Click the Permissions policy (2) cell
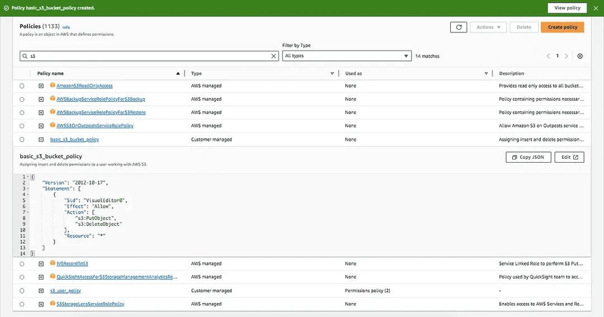Screen dimensions: 604x317 (x=367, y=291)
